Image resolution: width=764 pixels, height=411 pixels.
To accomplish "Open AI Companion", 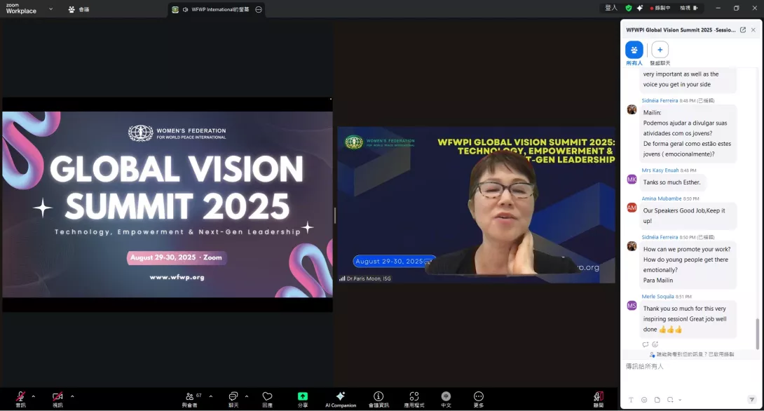I will (x=341, y=399).
